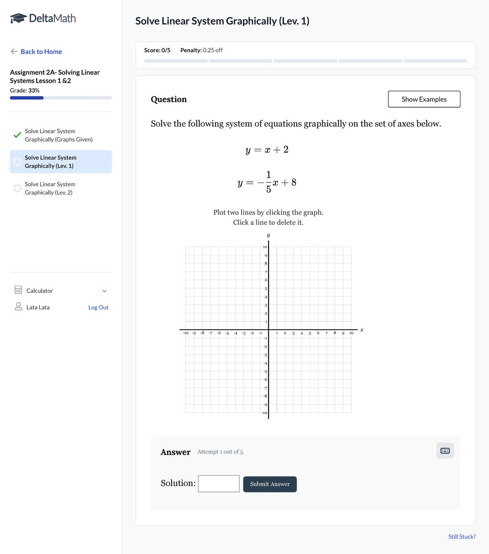The height and width of the screenshot is (554, 489).
Task: Submit Answer for the solution
Action: click(x=270, y=484)
